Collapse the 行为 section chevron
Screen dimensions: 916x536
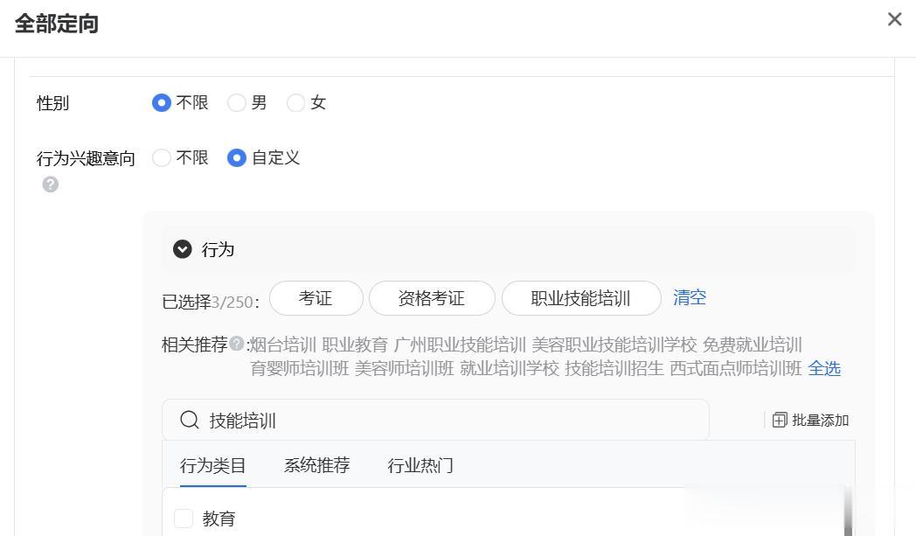[183, 249]
